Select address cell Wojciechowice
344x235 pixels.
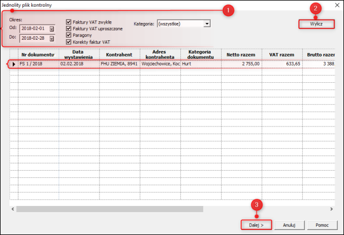point(160,64)
